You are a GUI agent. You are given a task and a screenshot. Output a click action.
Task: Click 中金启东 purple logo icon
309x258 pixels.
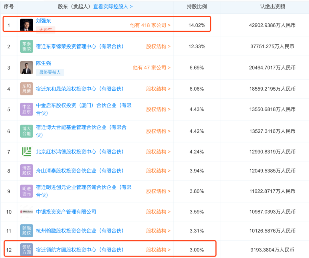click(27, 109)
